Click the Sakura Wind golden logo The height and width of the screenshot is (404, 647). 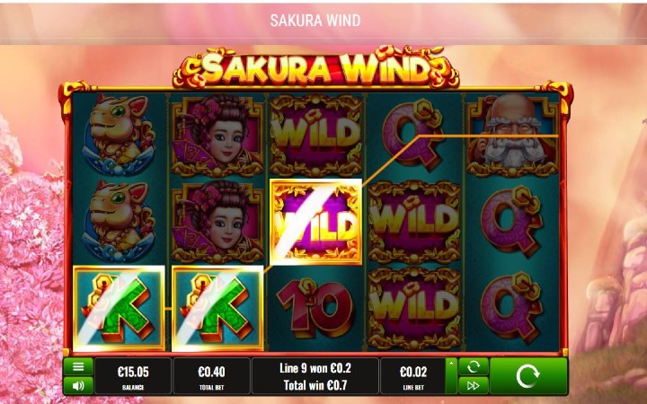(x=315, y=67)
